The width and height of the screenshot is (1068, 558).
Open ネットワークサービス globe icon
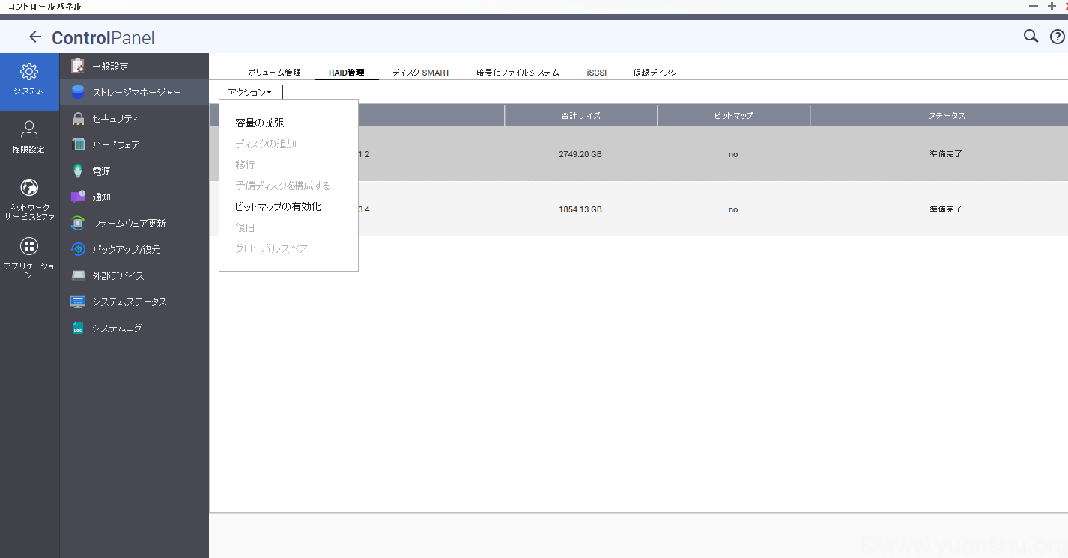[x=29, y=187]
